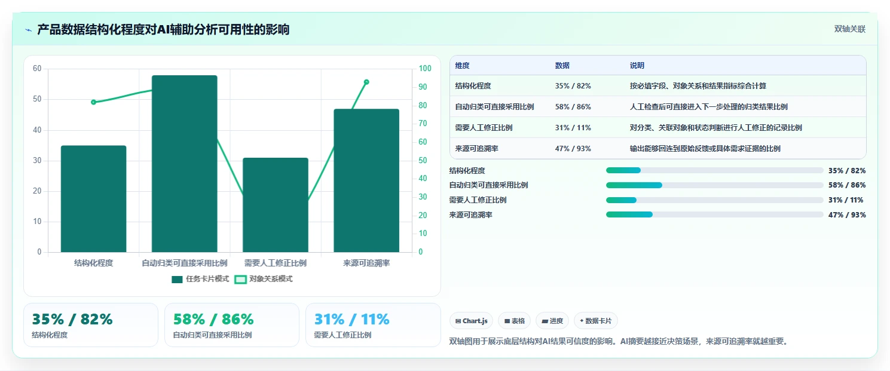This screenshot has height=371, width=890.
Task: Click the 90 tick on the green axis
Action: coord(423,87)
